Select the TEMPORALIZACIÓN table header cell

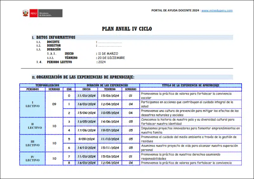click(x=47, y=86)
